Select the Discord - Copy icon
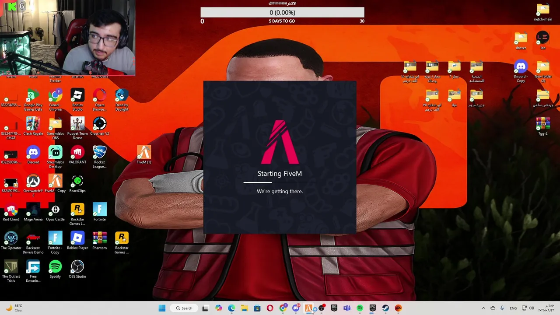 (521, 72)
